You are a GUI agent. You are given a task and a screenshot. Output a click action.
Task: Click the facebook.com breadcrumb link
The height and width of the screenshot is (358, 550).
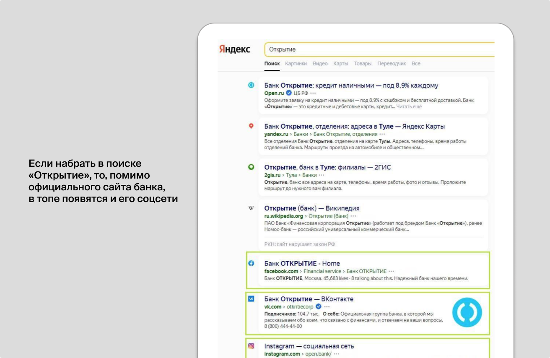281,271
